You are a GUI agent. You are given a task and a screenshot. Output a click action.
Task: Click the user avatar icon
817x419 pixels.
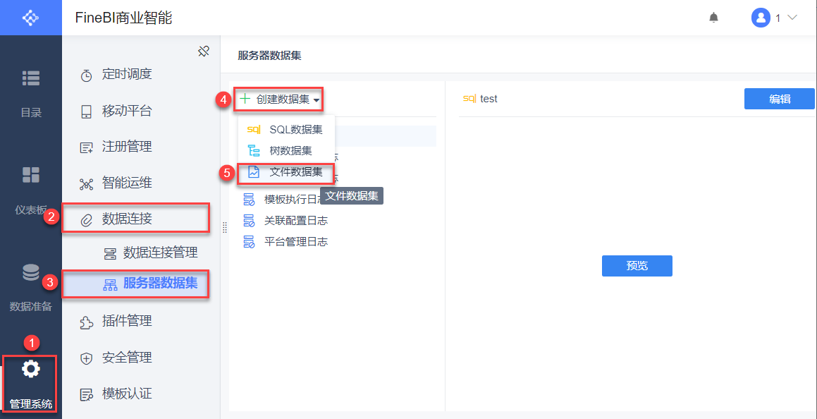point(761,18)
